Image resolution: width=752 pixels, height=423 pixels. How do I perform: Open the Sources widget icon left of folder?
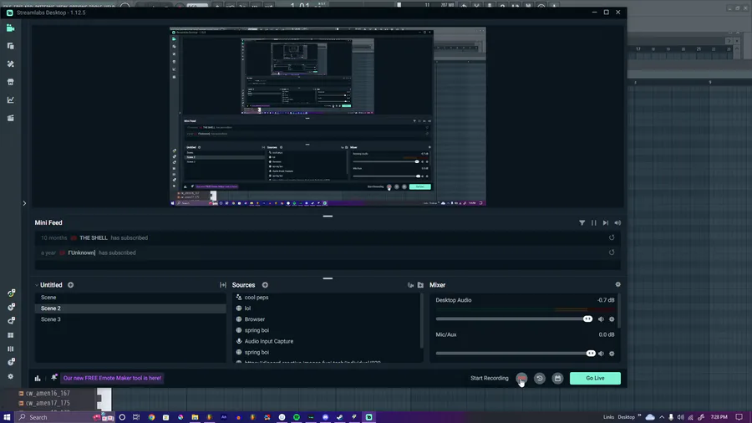[x=410, y=285]
